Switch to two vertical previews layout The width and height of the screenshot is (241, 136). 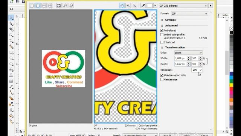point(38,6)
